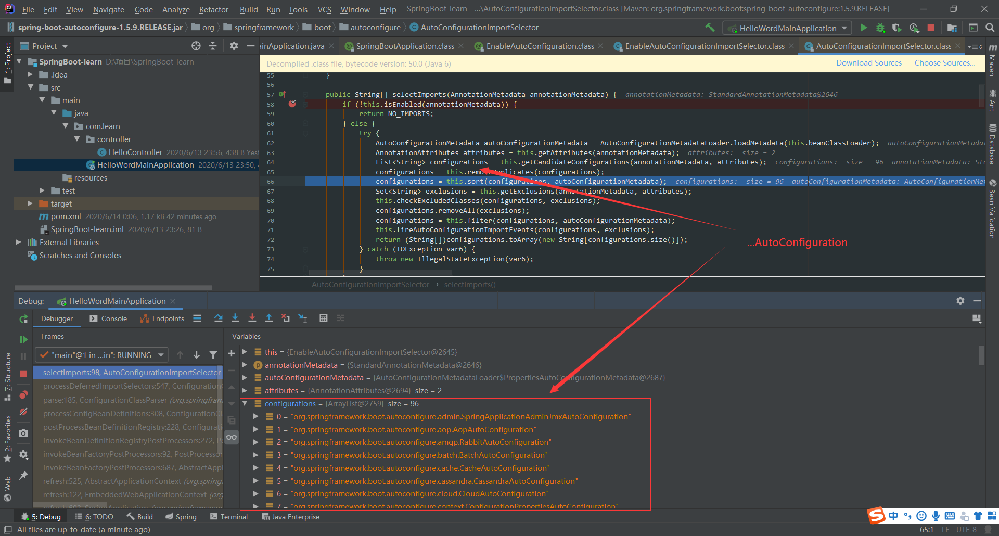Screen dimensions: 999x536
Task: Collapse the configurations variable node
Action: click(245, 403)
